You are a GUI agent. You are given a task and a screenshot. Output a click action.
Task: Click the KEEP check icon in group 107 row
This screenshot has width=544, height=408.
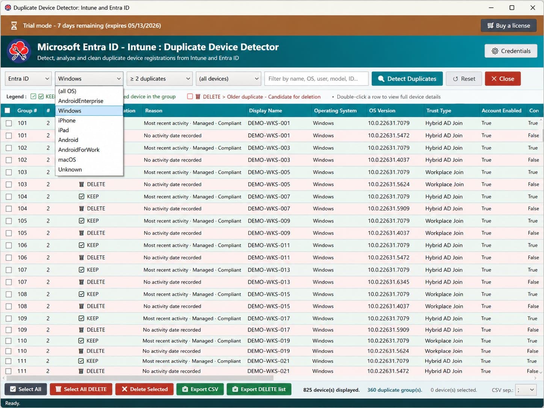(82, 270)
